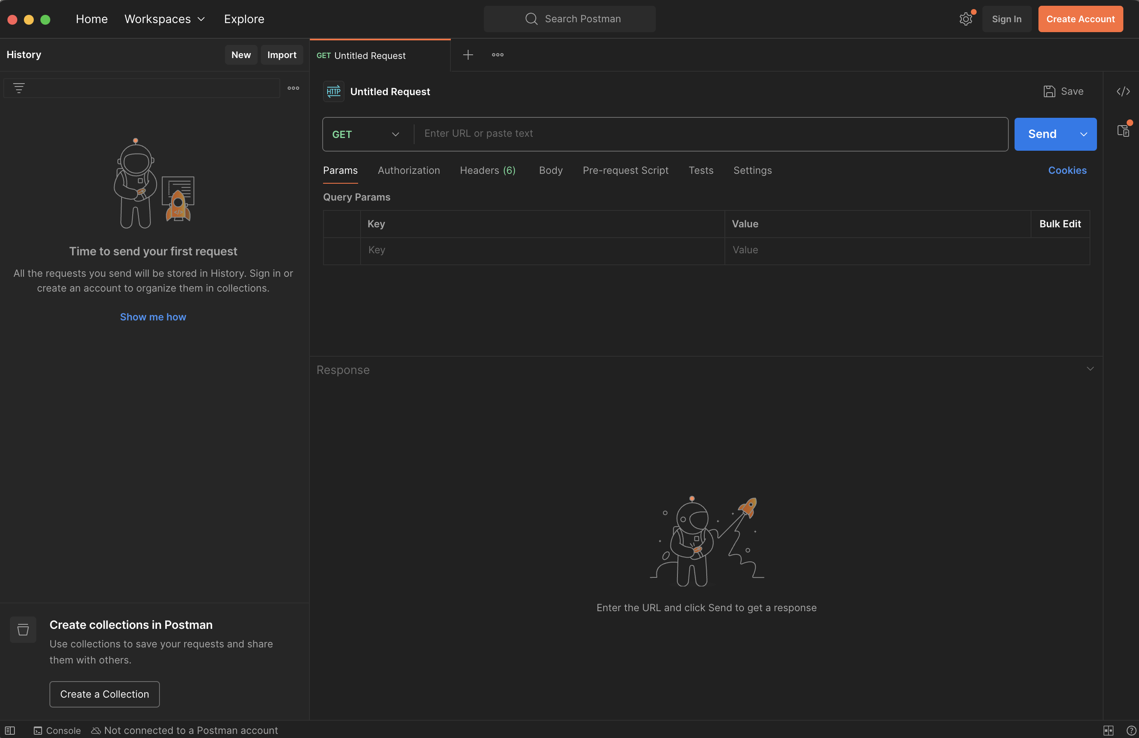
Task: Open the settings gear icon
Action: pos(966,19)
